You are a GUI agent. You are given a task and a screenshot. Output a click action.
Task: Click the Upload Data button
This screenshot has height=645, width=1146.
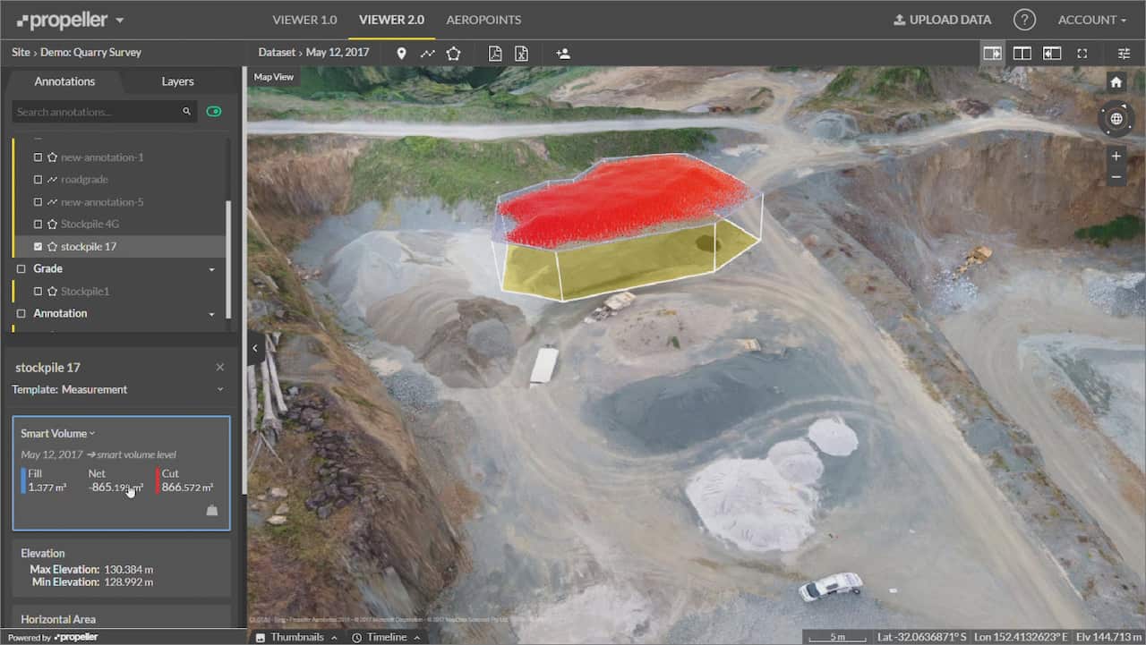tap(942, 20)
